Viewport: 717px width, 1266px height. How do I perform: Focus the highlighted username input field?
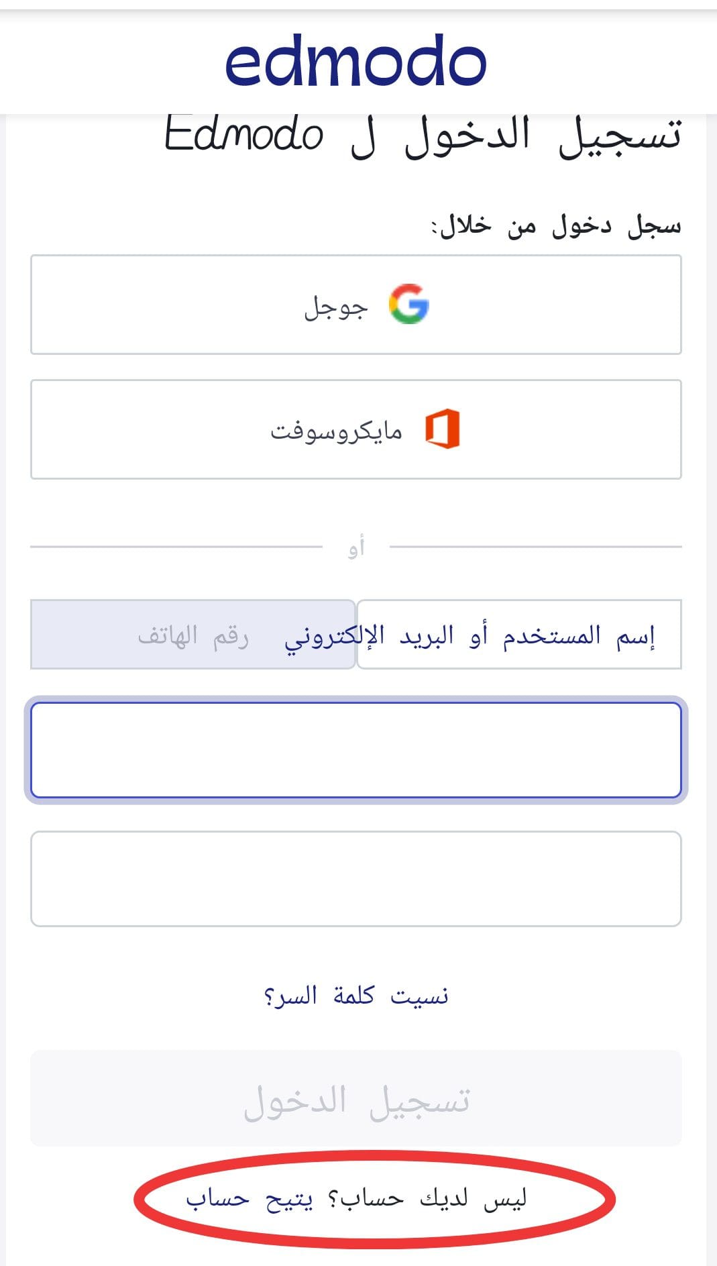(x=356, y=750)
